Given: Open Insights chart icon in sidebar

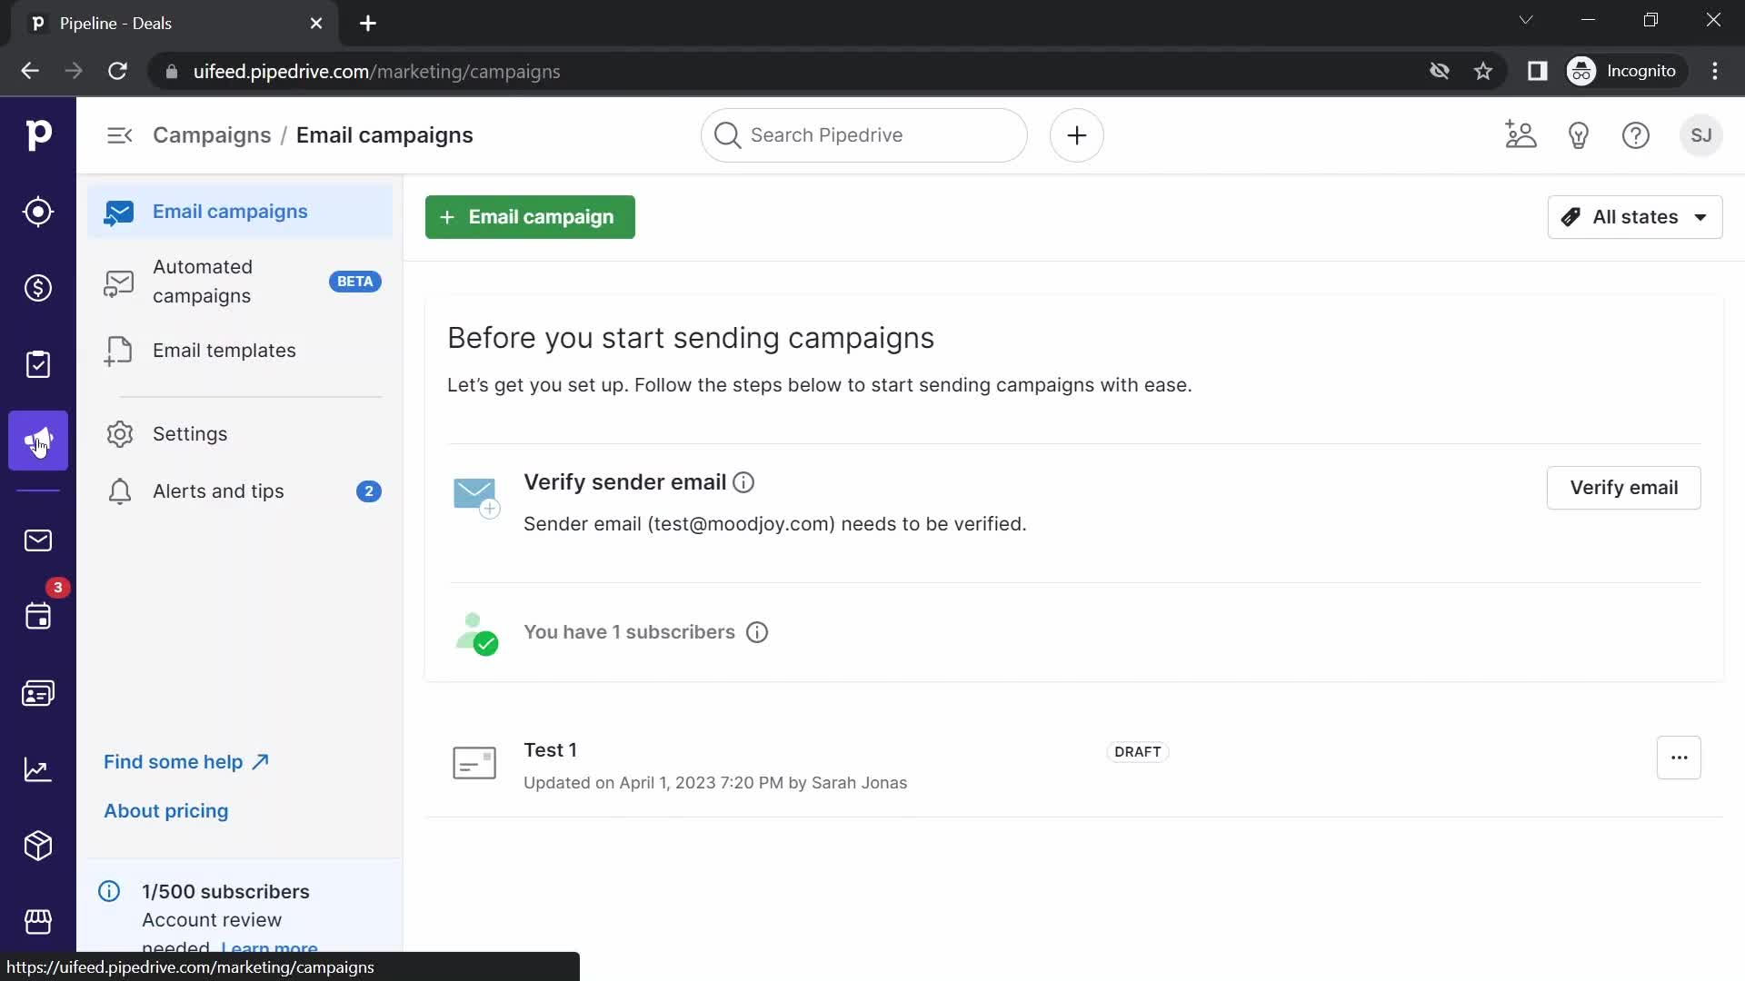Looking at the screenshot, I should 38,769.
